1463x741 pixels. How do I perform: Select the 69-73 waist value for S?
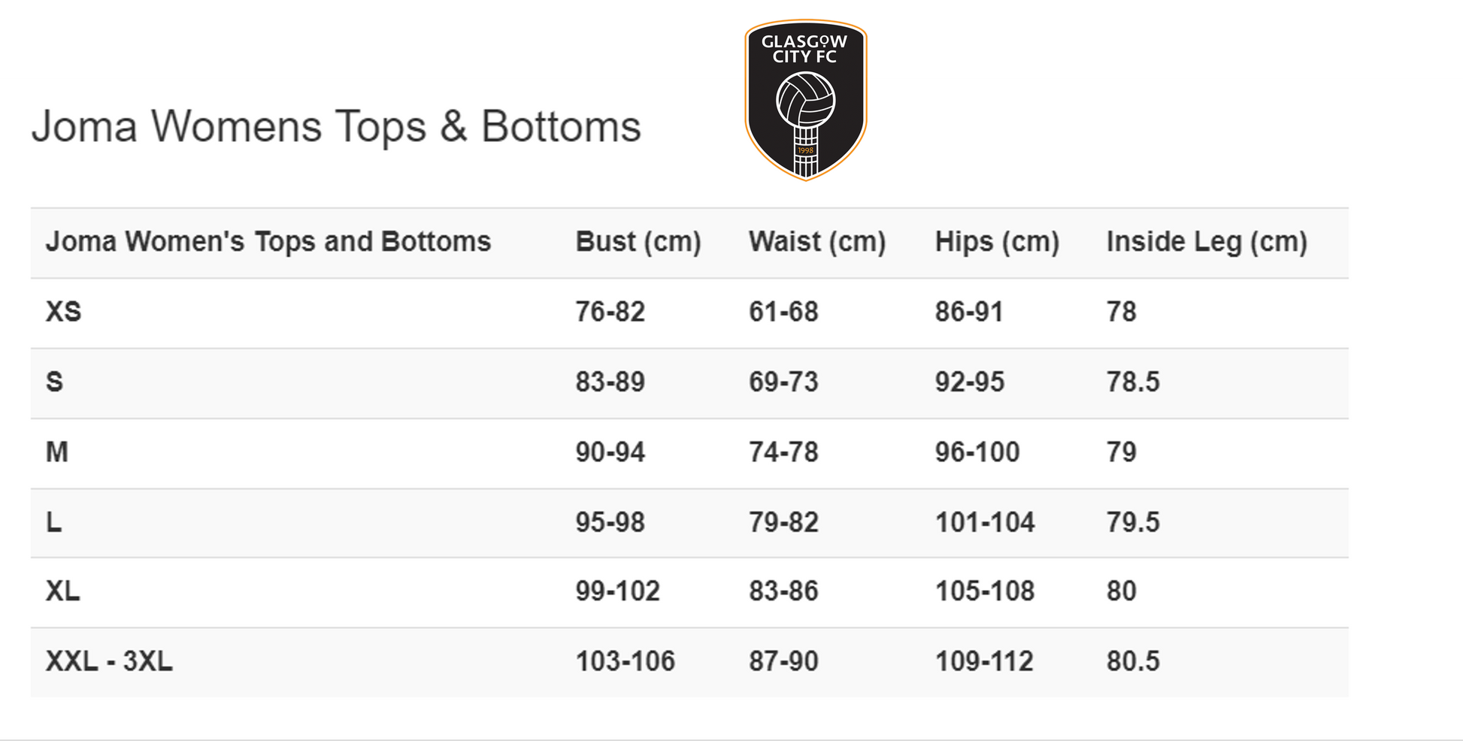point(783,382)
